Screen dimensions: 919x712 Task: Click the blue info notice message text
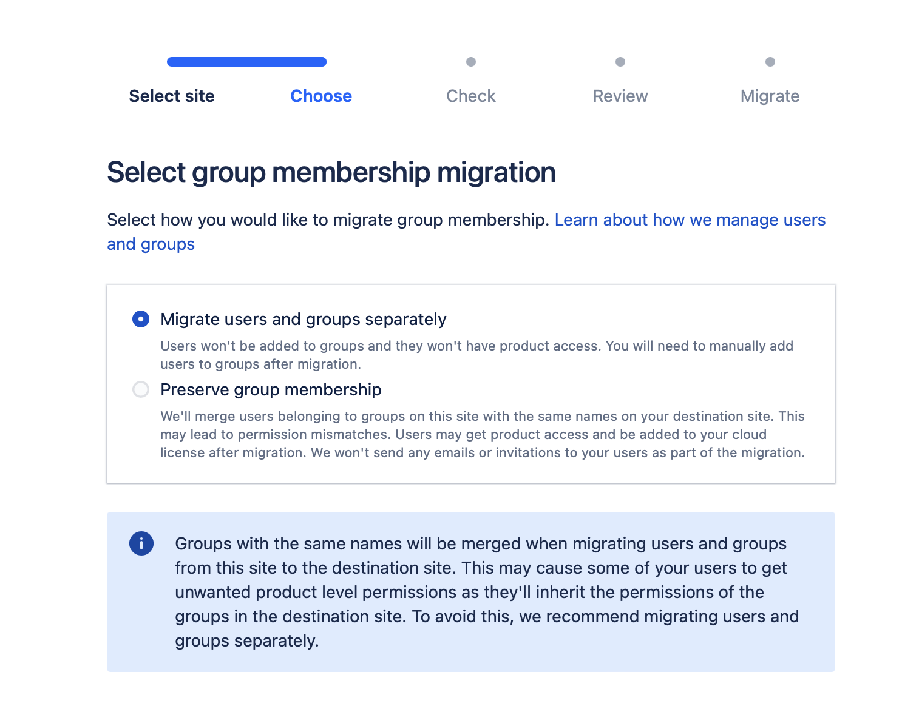click(487, 592)
